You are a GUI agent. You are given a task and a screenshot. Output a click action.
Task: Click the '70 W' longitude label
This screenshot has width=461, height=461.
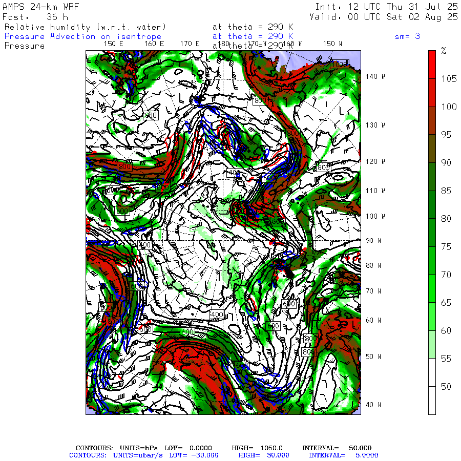373,291
